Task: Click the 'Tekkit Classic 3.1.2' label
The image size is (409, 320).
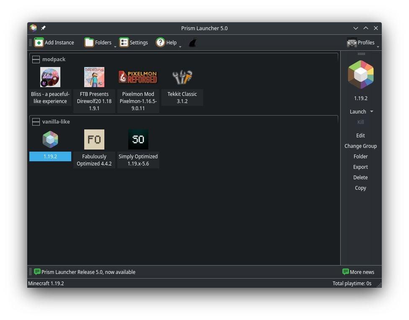Action: click(182, 98)
